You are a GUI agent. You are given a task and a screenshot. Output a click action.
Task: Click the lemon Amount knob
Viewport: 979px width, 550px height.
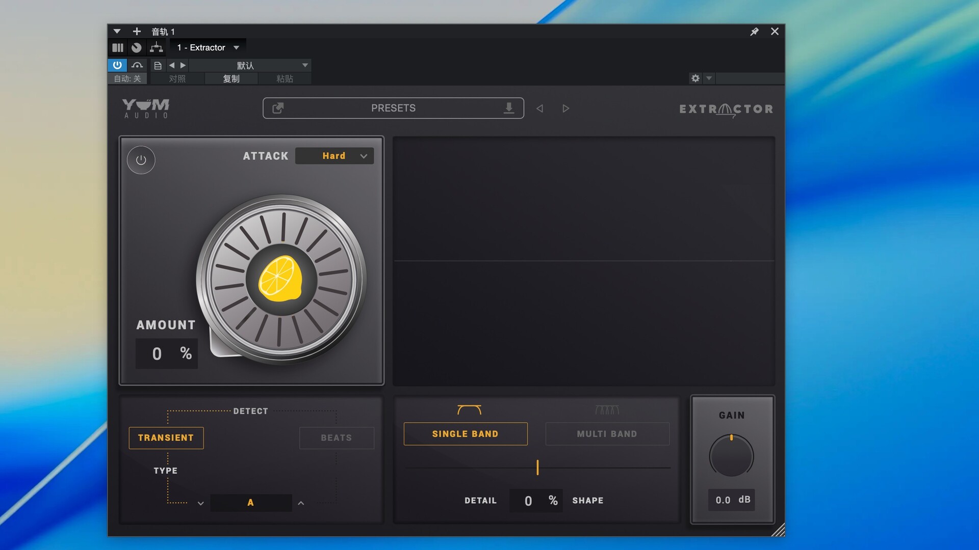(281, 280)
